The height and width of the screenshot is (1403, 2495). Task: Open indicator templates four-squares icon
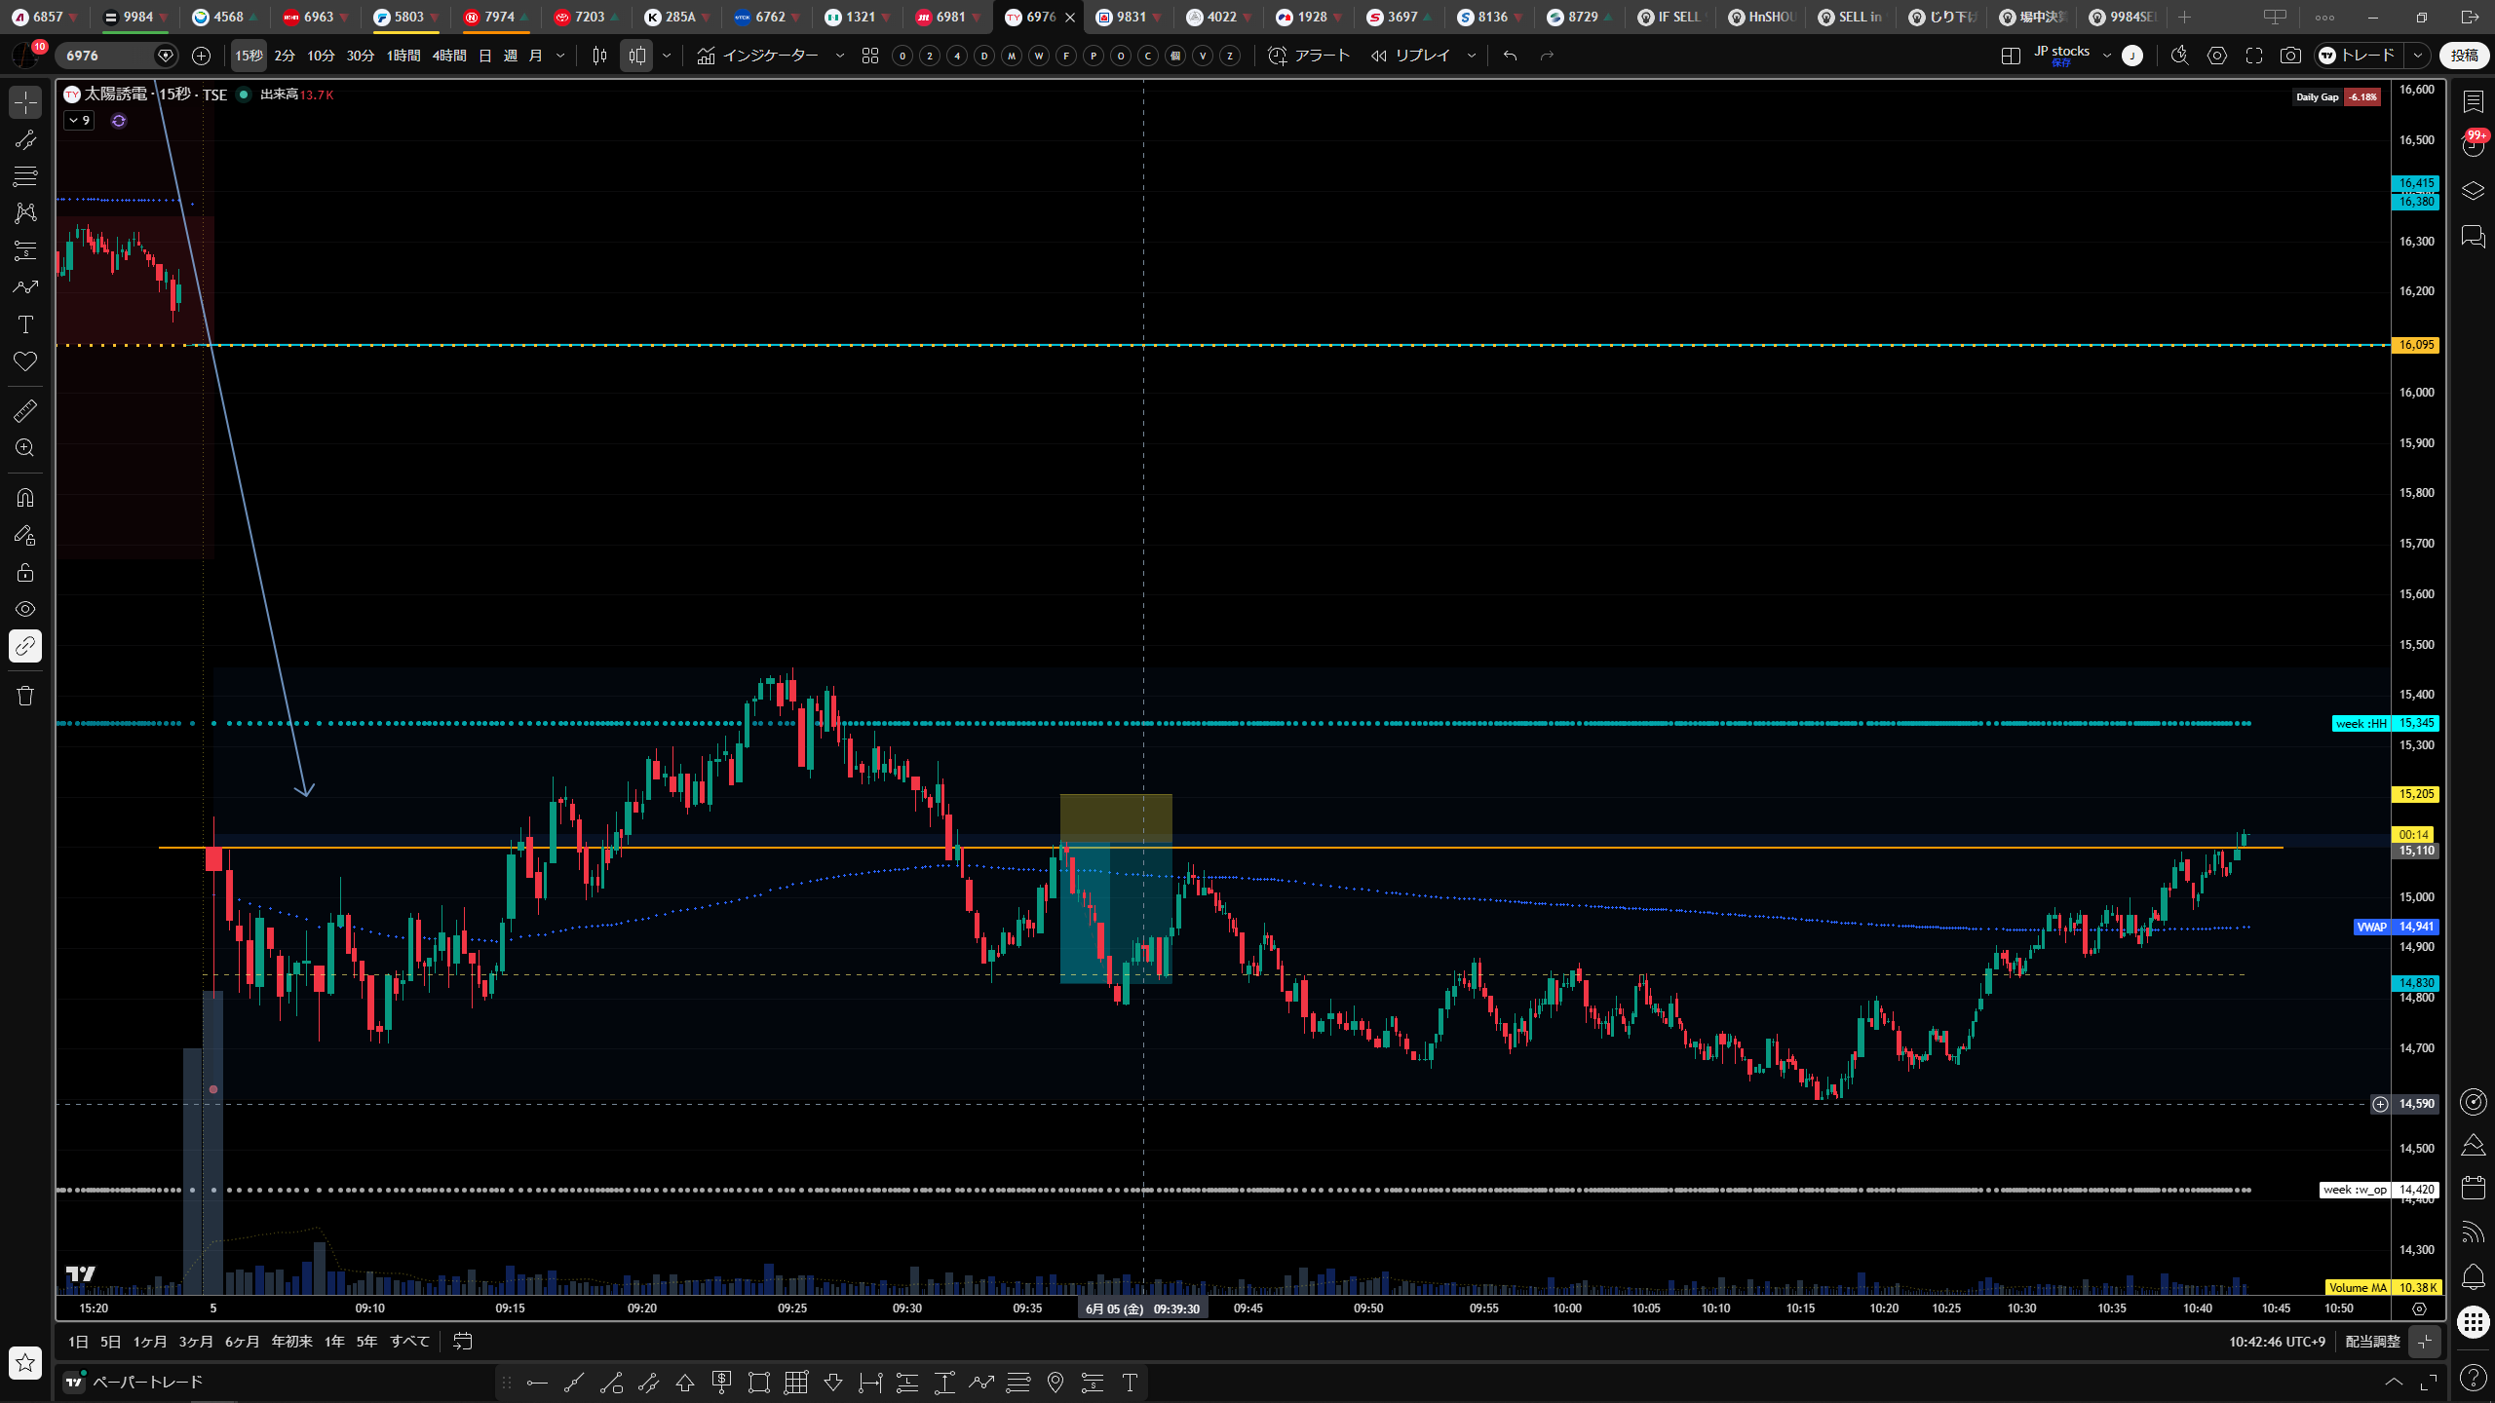[870, 56]
